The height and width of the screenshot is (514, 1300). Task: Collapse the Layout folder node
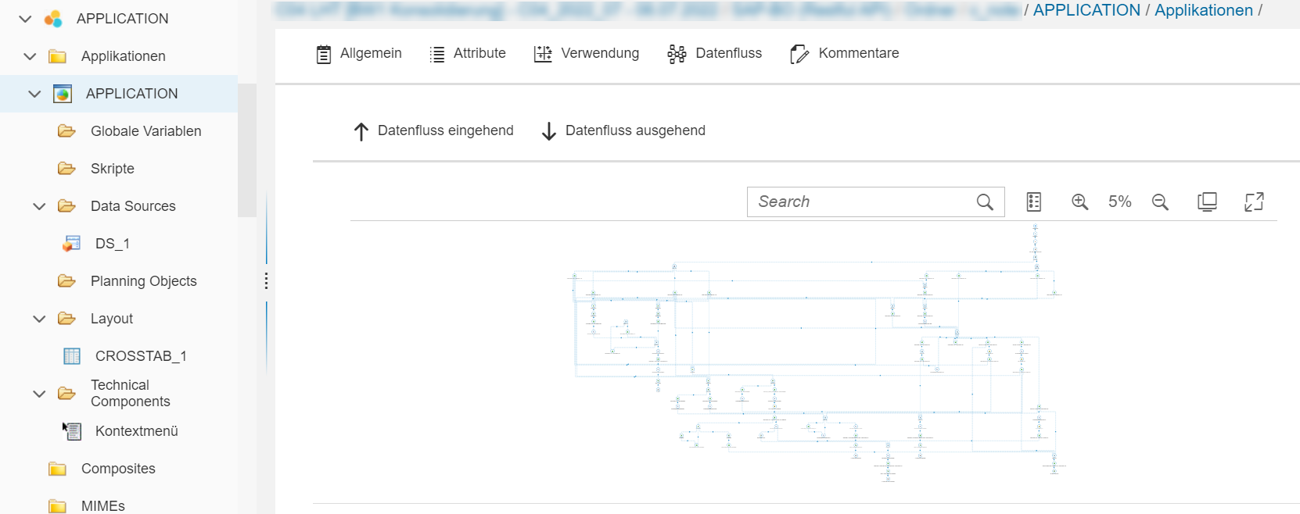click(x=39, y=319)
